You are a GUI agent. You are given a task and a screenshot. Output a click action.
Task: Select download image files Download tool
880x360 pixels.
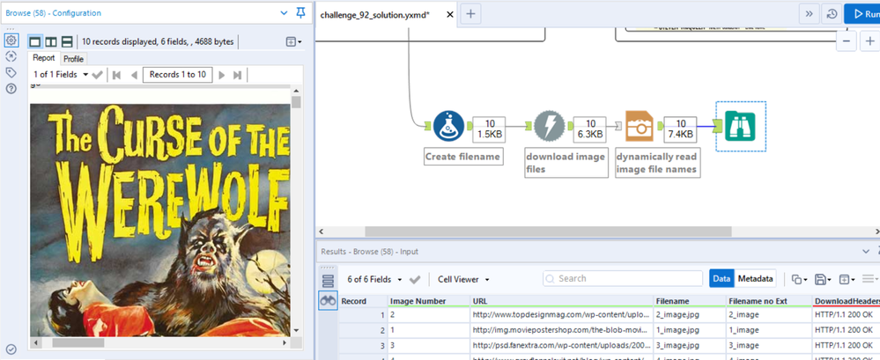549,126
